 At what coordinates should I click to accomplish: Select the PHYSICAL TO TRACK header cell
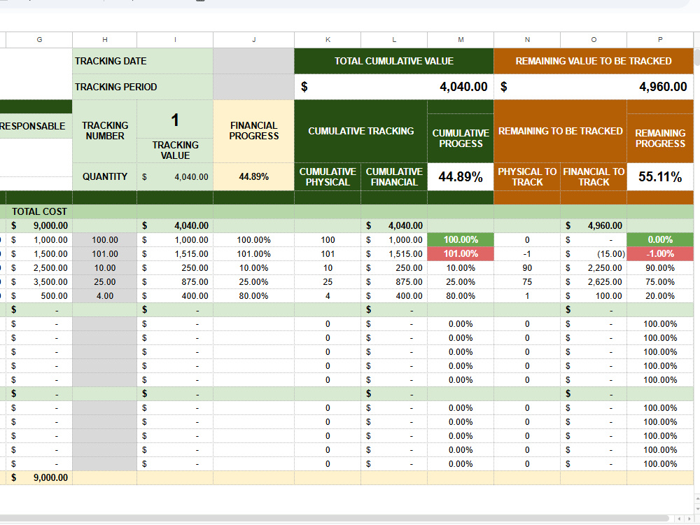[x=527, y=177]
